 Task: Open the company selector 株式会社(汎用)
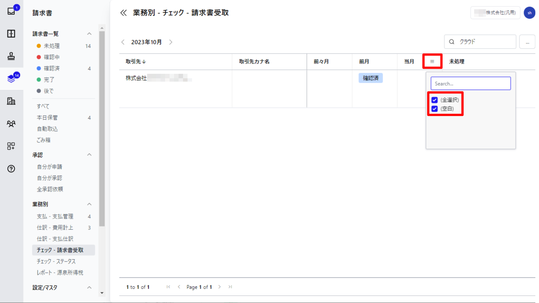tap(495, 13)
